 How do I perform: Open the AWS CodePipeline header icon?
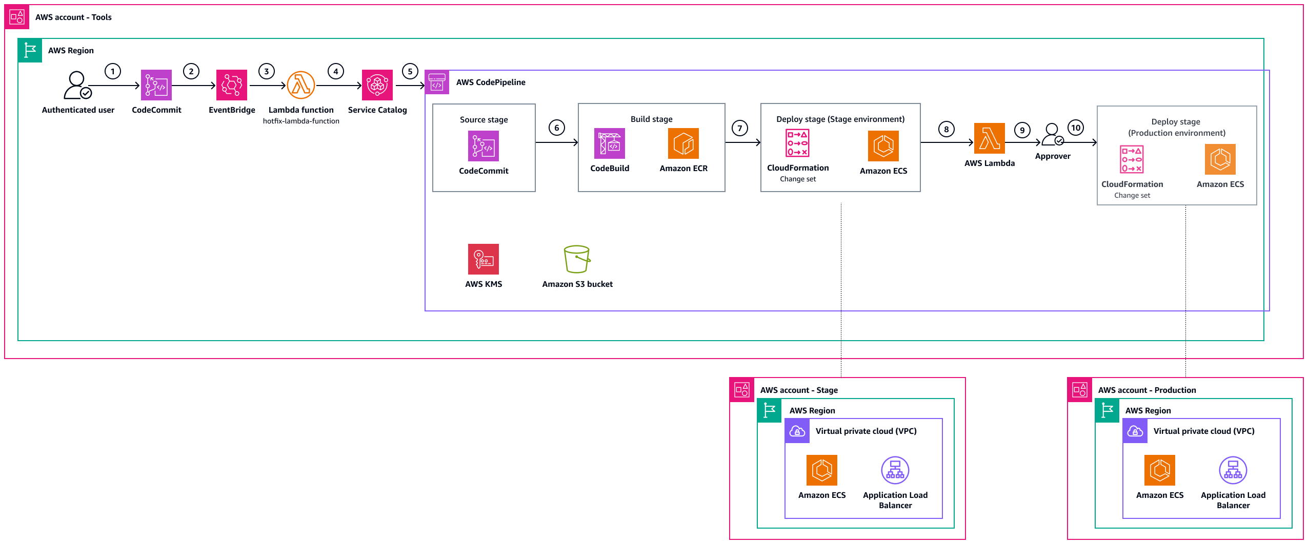tap(436, 82)
